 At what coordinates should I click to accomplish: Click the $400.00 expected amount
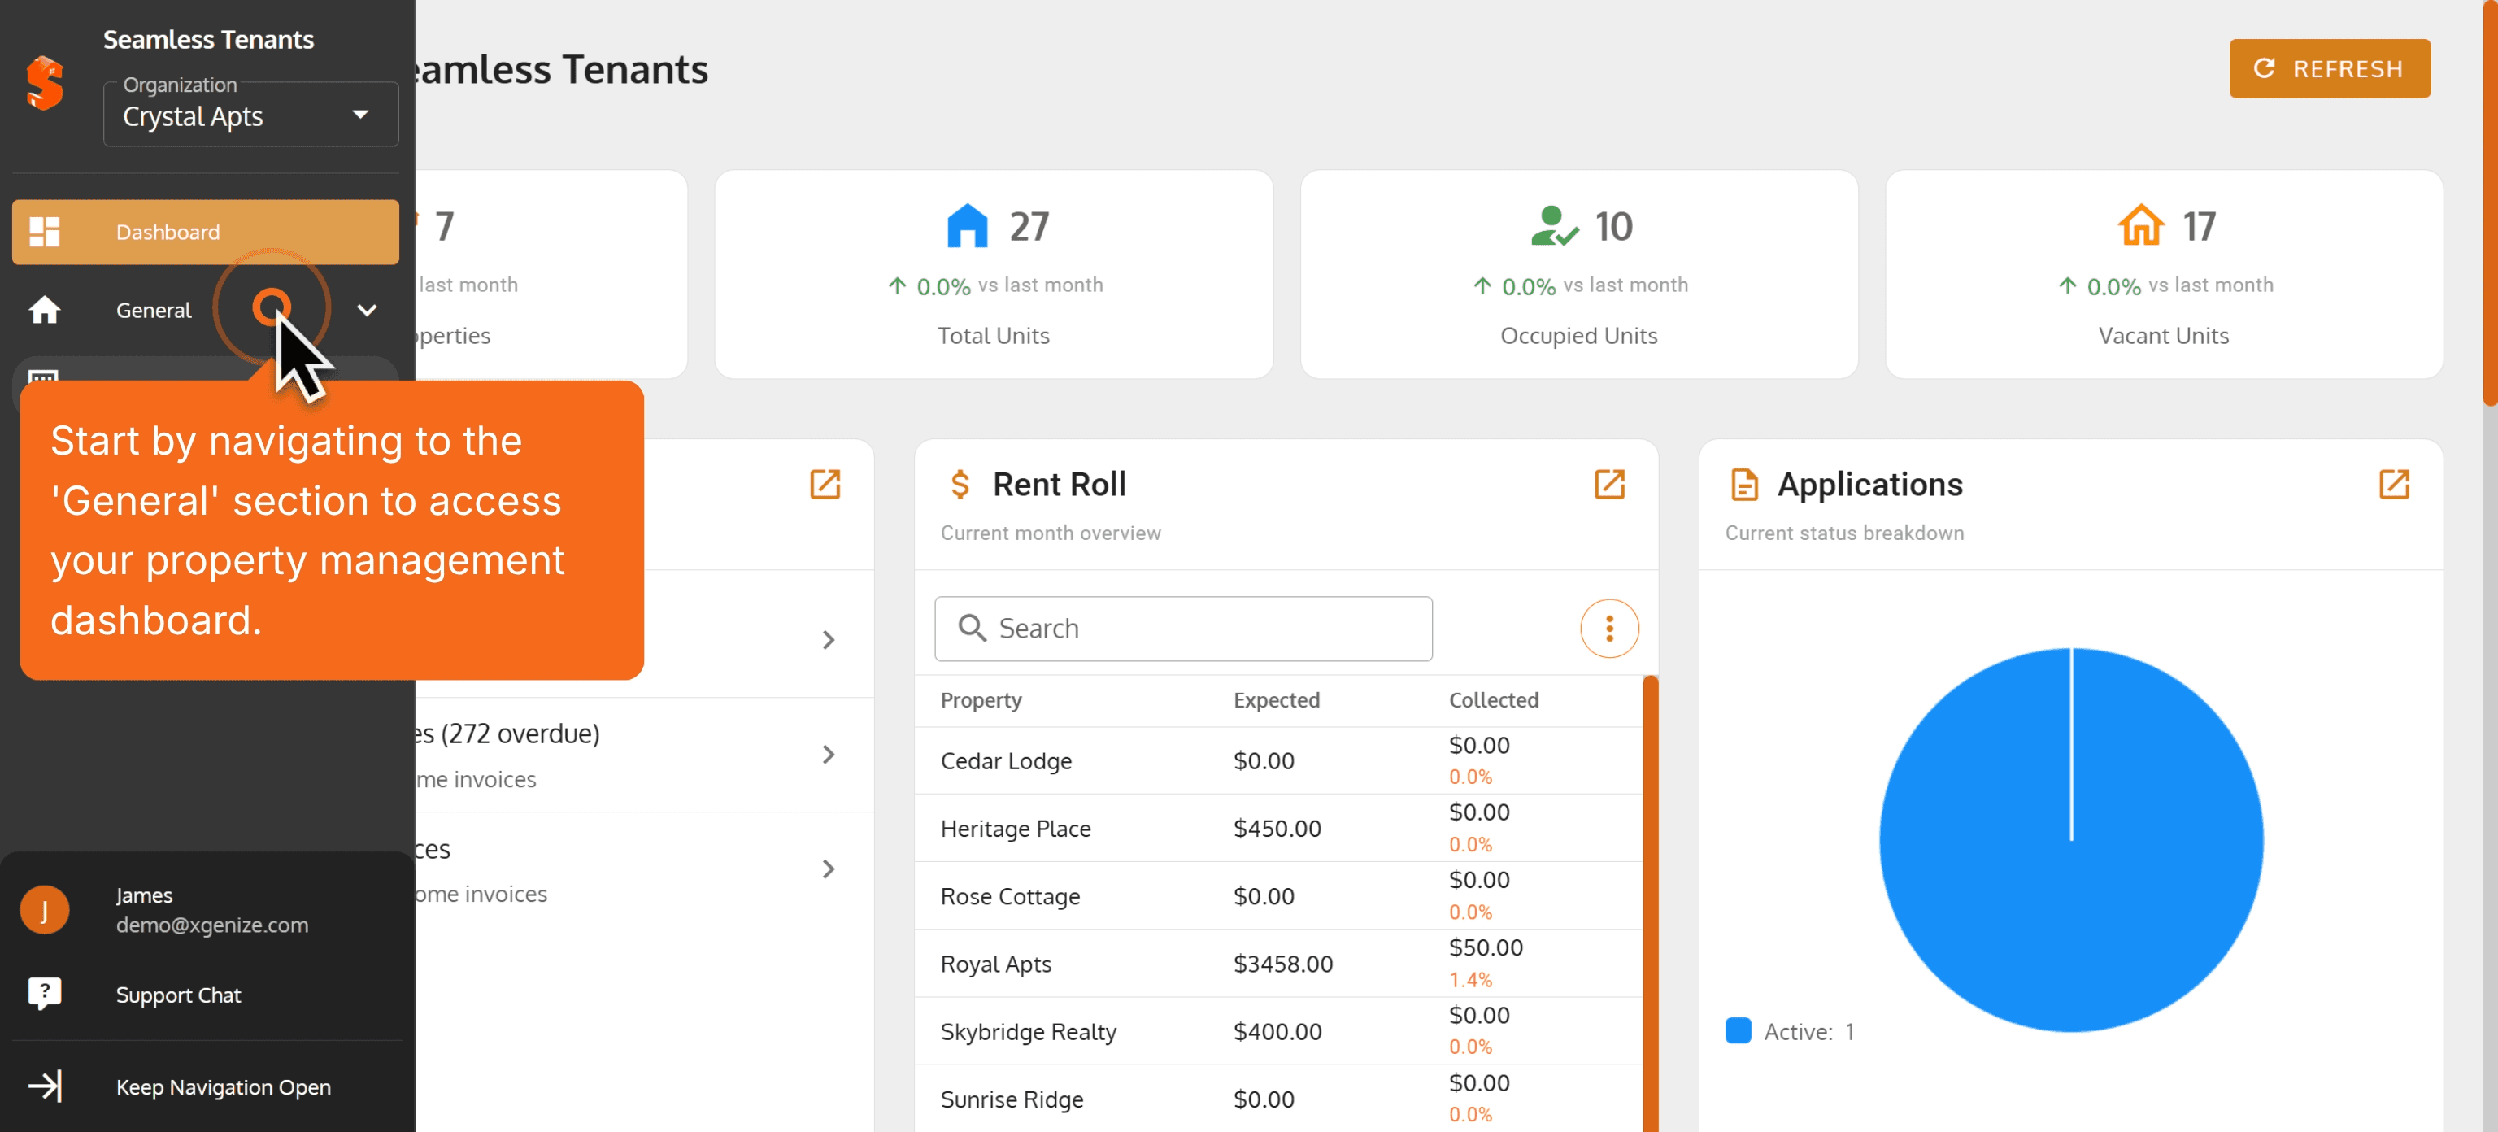coord(1277,1031)
